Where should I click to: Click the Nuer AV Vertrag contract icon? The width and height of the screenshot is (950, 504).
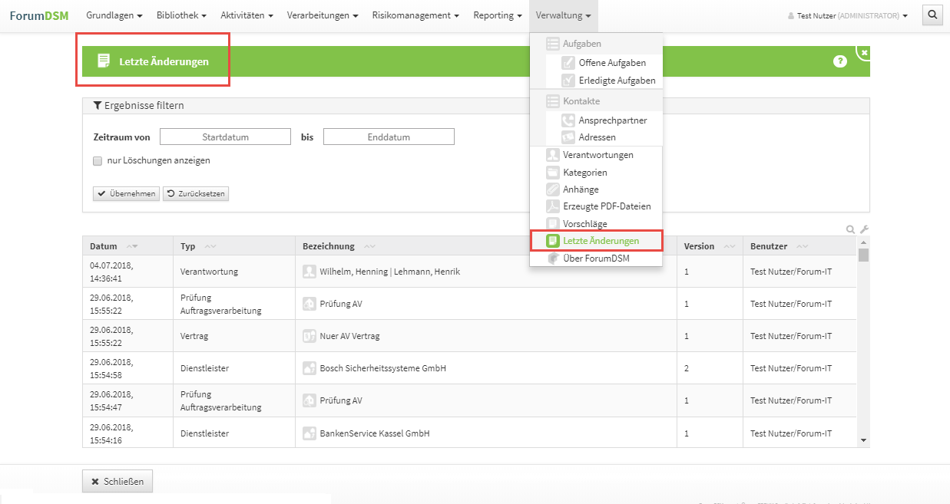click(x=309, y=336)
